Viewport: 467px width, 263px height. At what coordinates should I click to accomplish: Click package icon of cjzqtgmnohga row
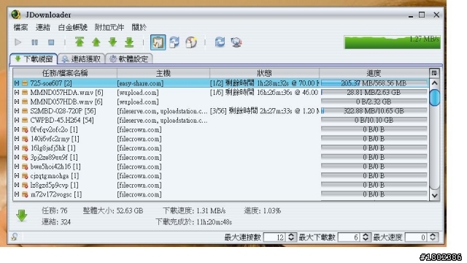click(x=25, y=176)
